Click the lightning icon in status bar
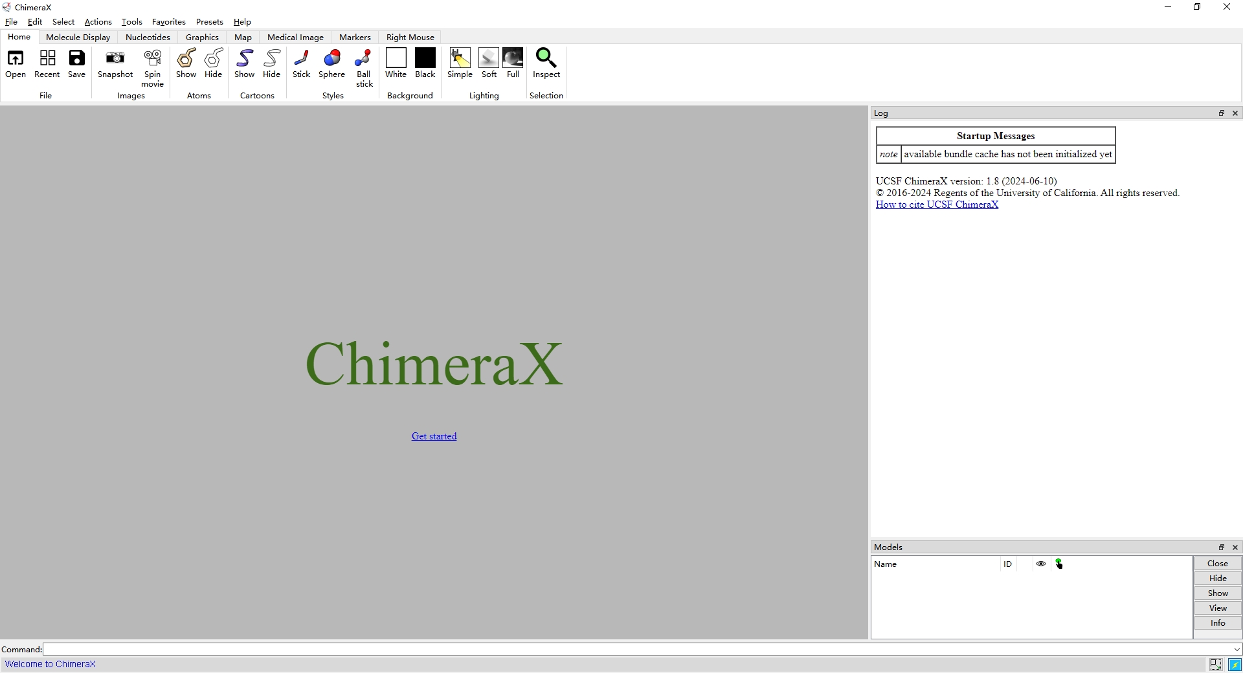Image resolution: width=1243 pixels, height=673 pixels. (1235, 665)
